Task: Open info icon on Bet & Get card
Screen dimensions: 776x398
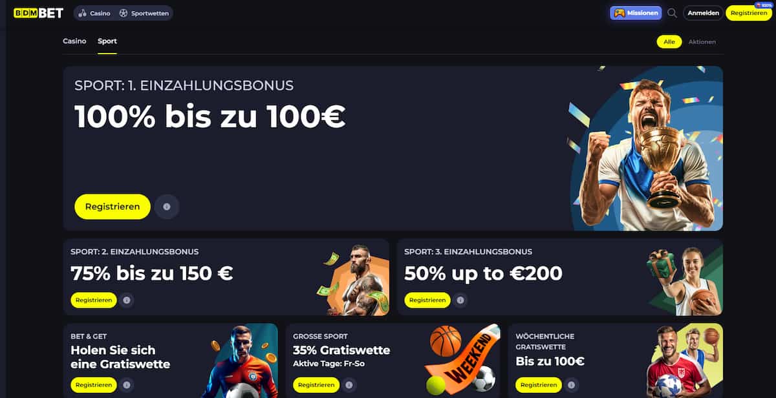Action: (x=127, y=385)
